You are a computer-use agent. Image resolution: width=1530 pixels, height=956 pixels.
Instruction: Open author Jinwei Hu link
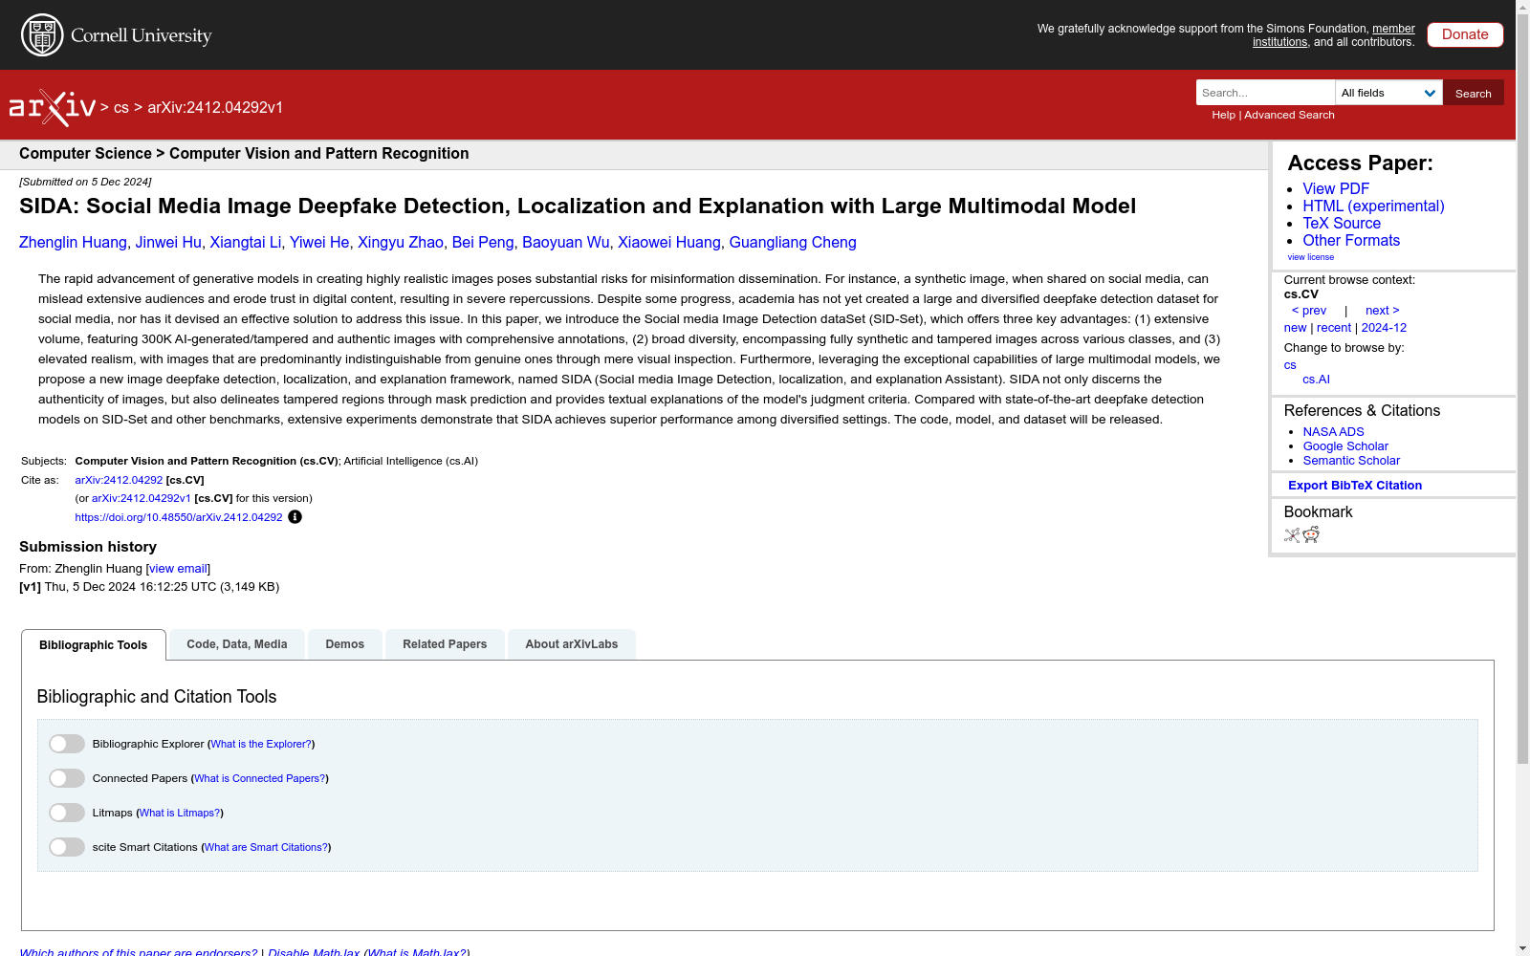168,243
